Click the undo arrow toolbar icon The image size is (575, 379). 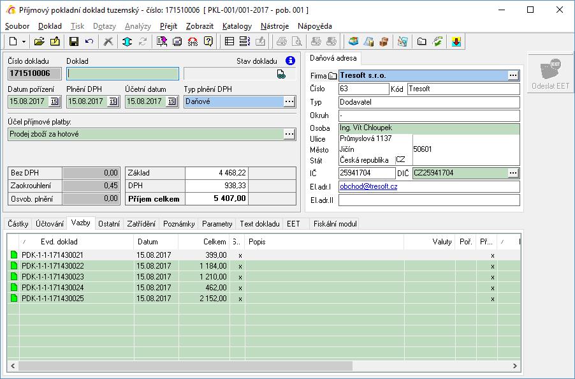(x=89, y=41)
